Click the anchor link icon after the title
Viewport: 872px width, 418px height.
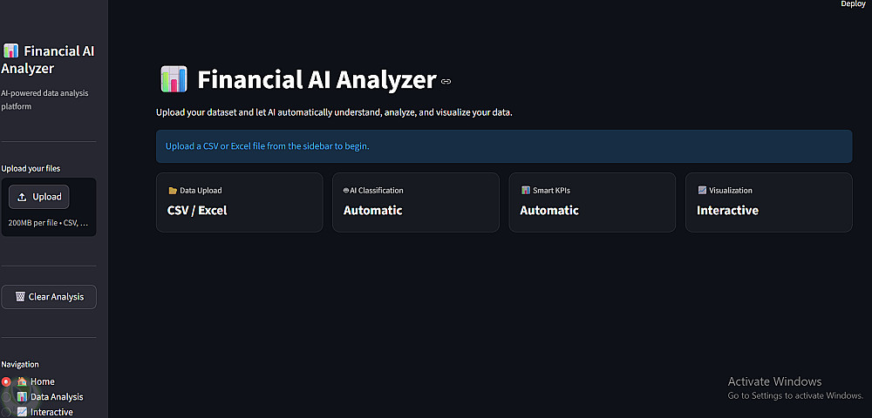click(446, 82)
